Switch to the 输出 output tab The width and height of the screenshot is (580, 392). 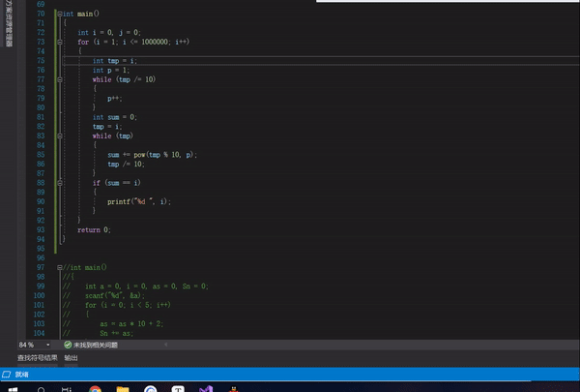pyautogui.click(x=71, y=358)
